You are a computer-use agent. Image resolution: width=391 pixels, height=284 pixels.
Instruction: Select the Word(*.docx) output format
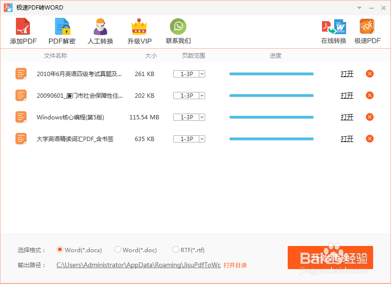coord(60,250)
